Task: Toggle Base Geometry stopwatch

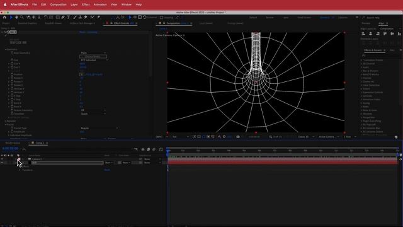Action: pyautogui.click(x=12, y=53)
